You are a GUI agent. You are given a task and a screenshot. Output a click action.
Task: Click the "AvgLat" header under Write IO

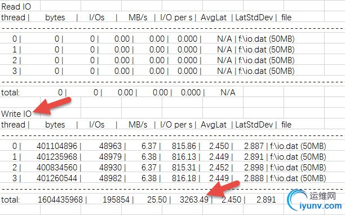214,125
